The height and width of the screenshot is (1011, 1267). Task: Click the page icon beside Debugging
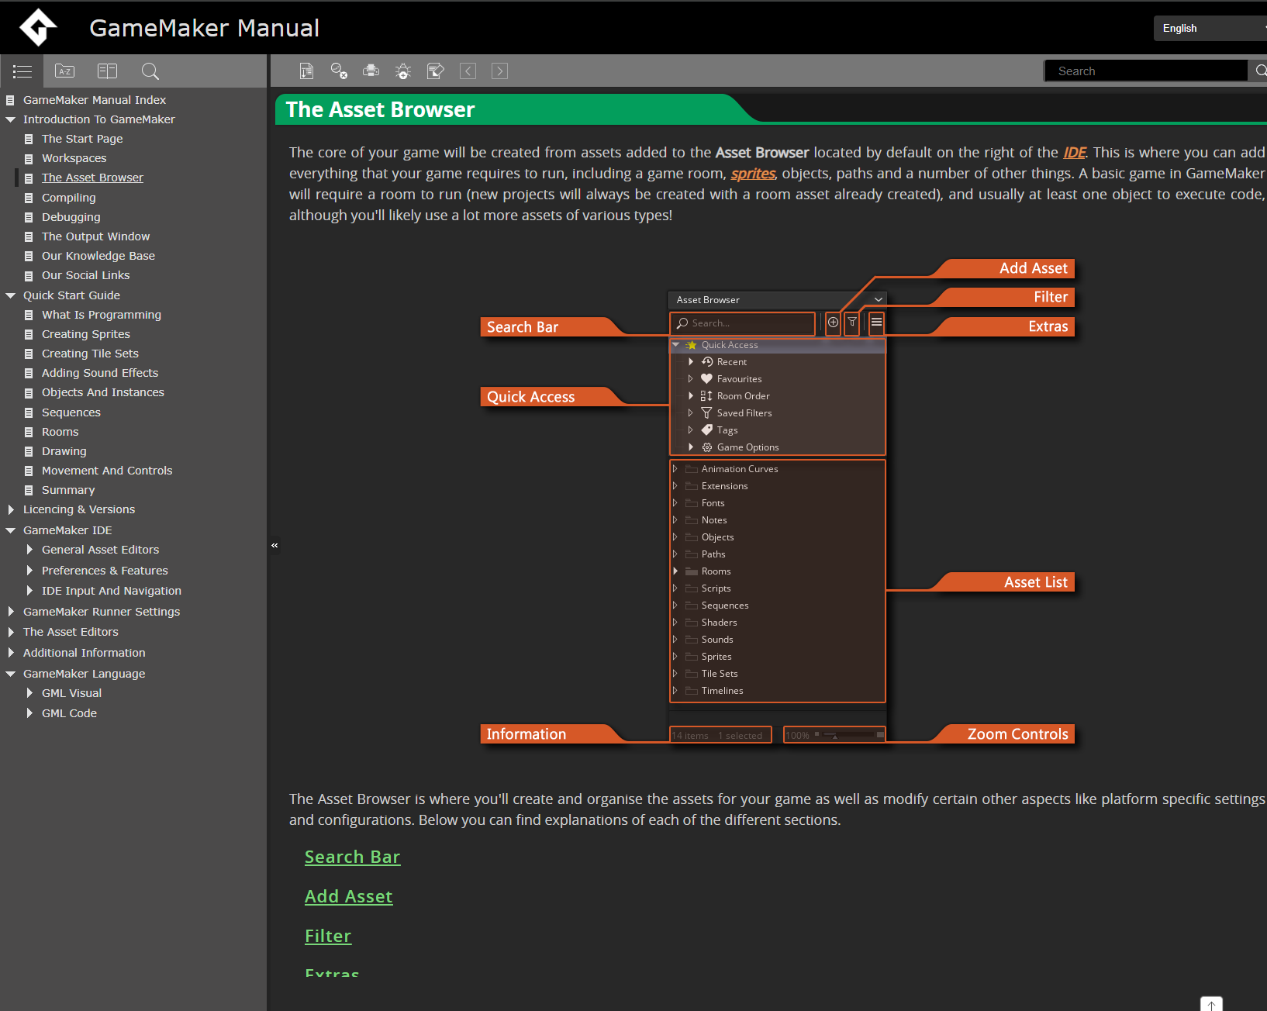29,217
